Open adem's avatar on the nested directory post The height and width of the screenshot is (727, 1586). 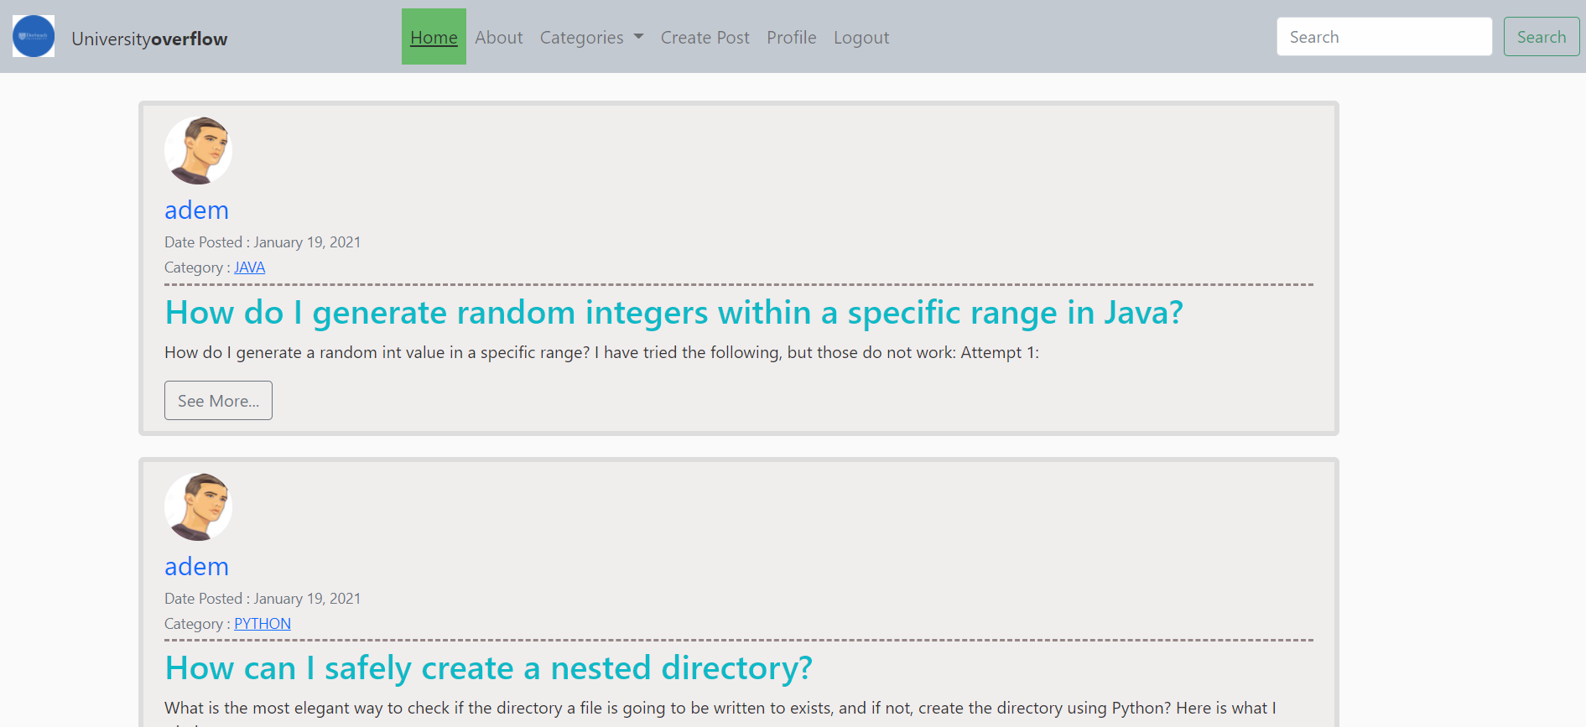coord(198,506)
